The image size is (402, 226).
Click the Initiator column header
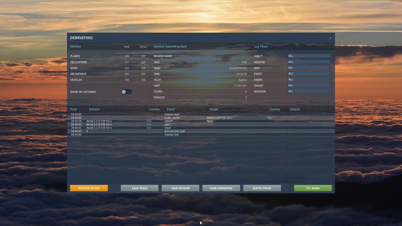(x=94, y=109)
